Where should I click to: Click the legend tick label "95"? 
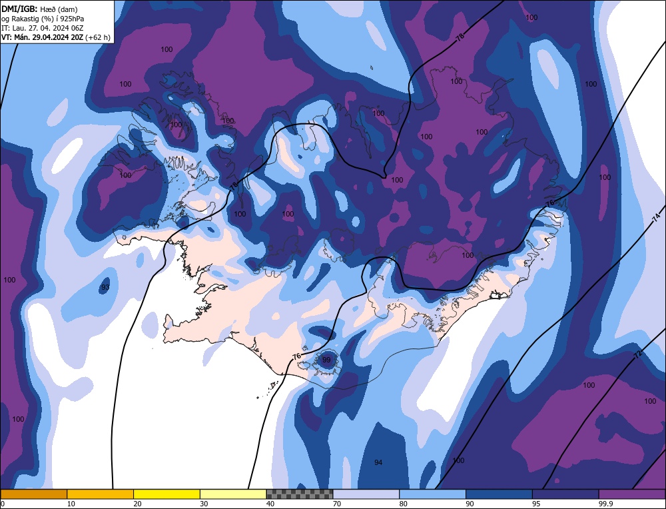[536, 504]
